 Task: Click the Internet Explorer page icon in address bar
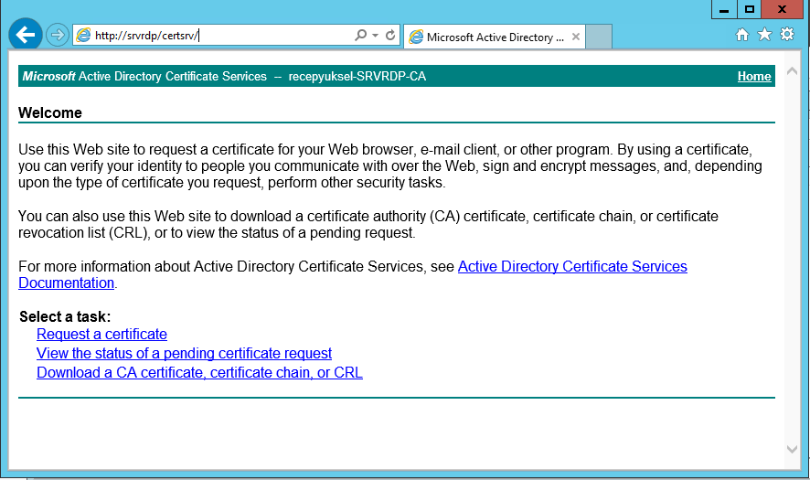(x=83, y=35)
